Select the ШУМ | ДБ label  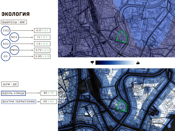pyautogui.click(x=9, y=84)
